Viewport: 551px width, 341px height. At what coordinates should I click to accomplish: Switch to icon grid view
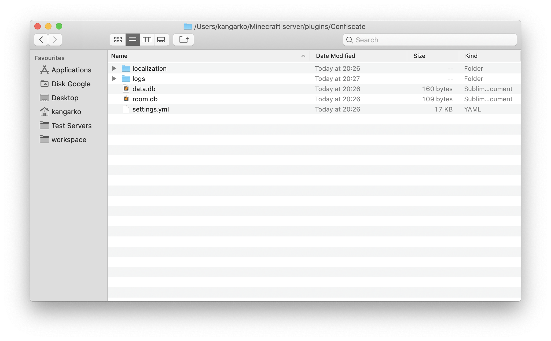(117, 39)
